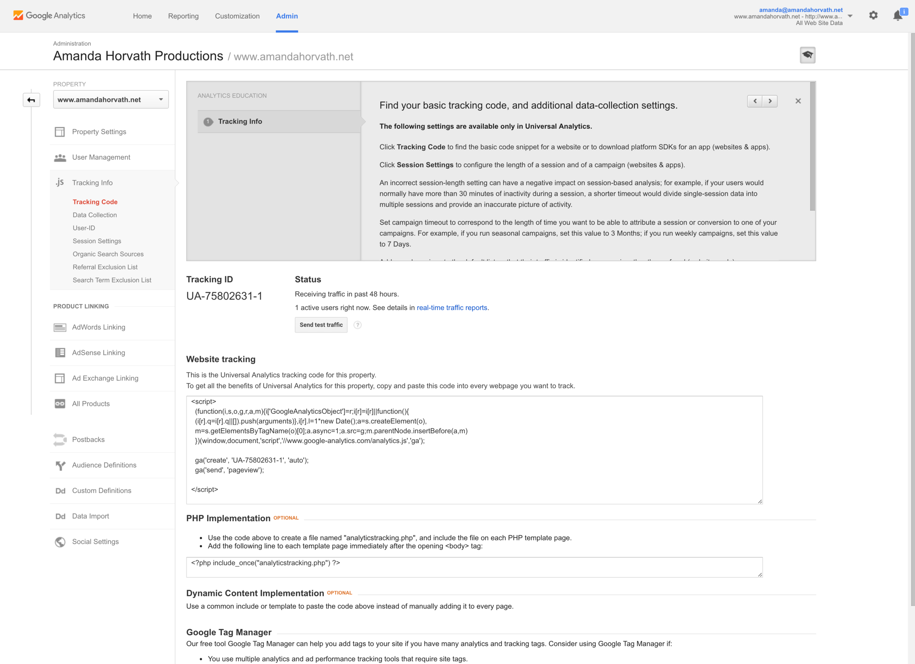Click the Postbacks arrows icon

60,439
